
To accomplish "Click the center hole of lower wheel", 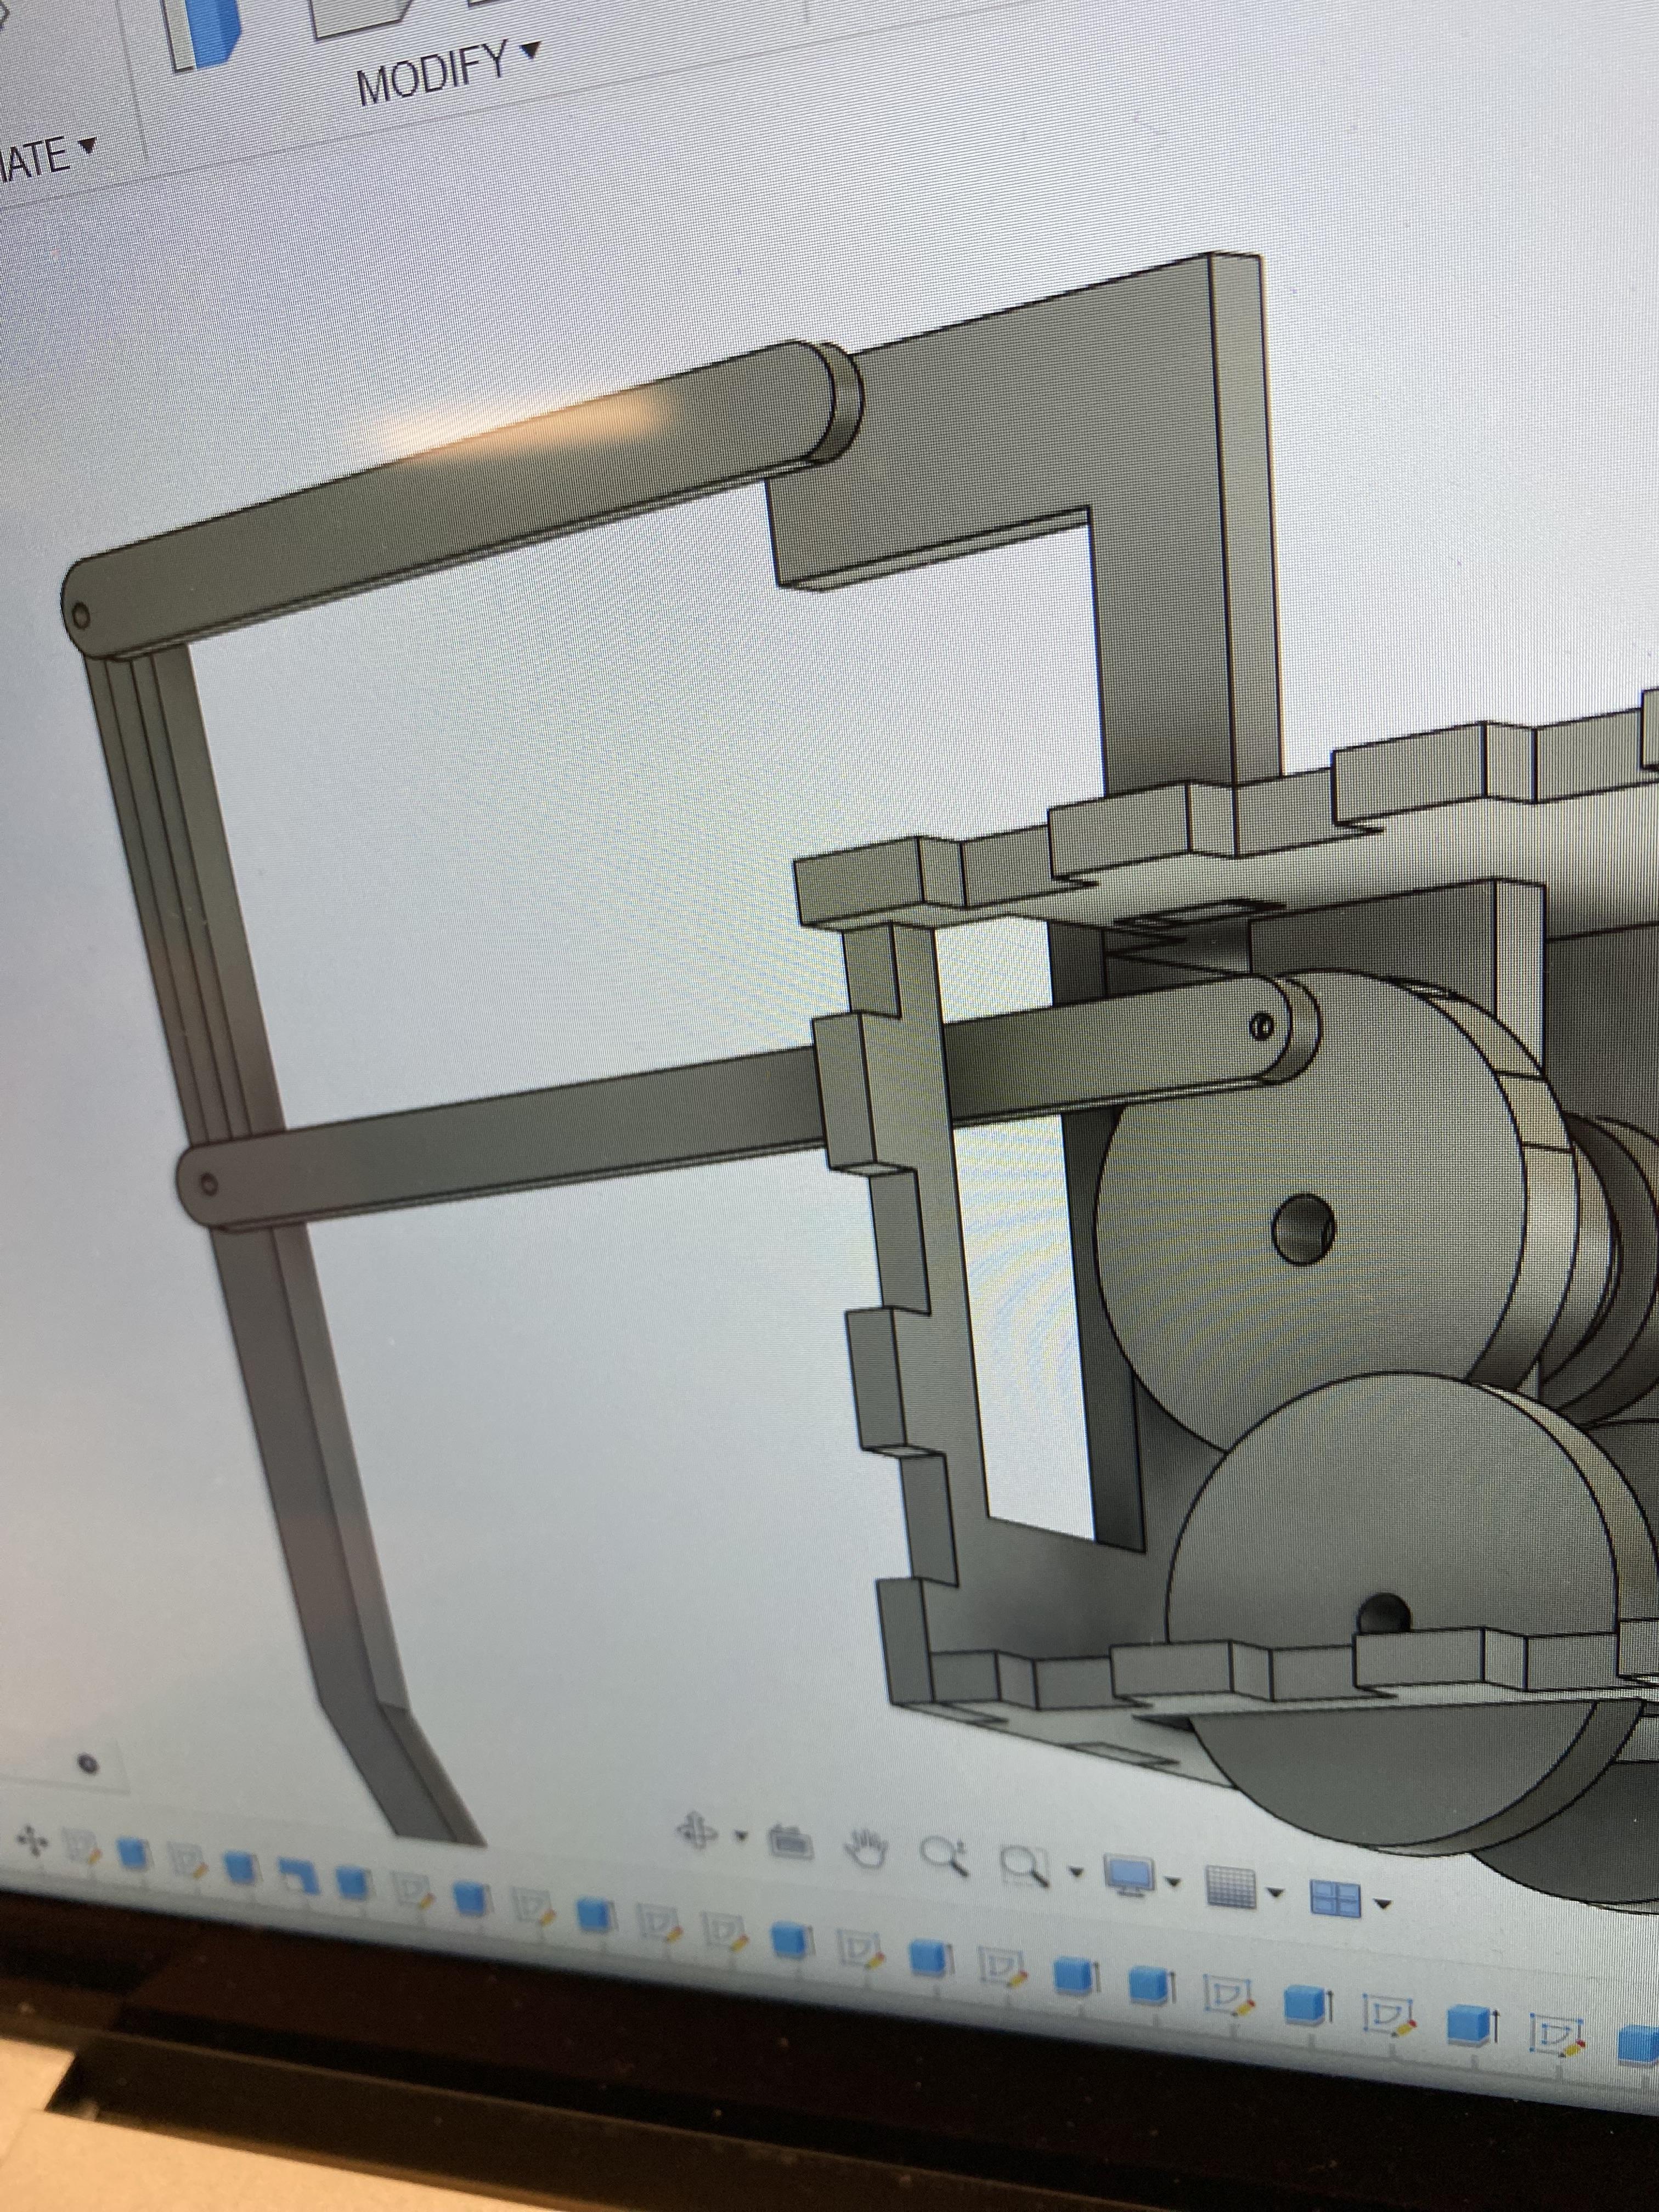I will pos(1385,1614).
